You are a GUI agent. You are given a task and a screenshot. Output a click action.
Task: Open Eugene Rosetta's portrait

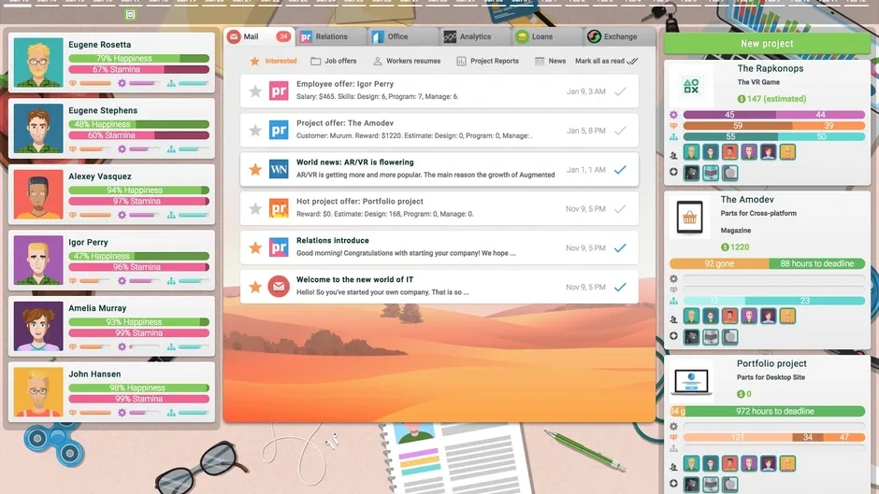(x=38, y=63)
